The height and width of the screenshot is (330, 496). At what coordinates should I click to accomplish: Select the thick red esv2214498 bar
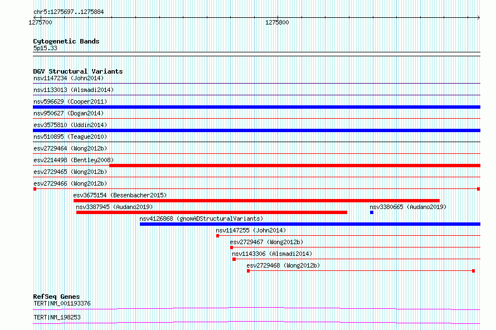295,166
